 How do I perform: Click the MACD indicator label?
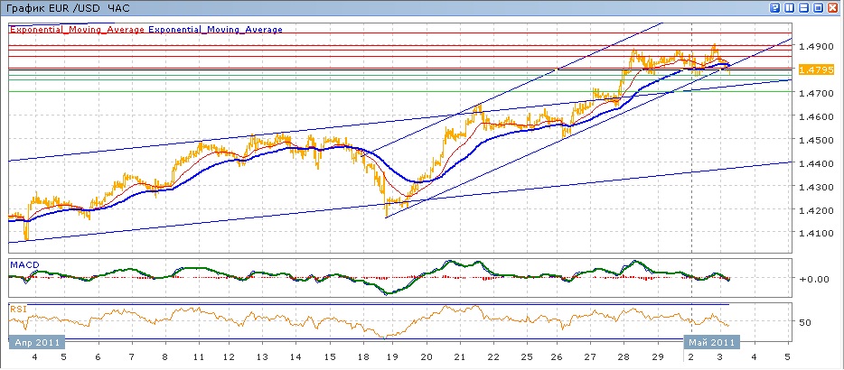[24, 264]
